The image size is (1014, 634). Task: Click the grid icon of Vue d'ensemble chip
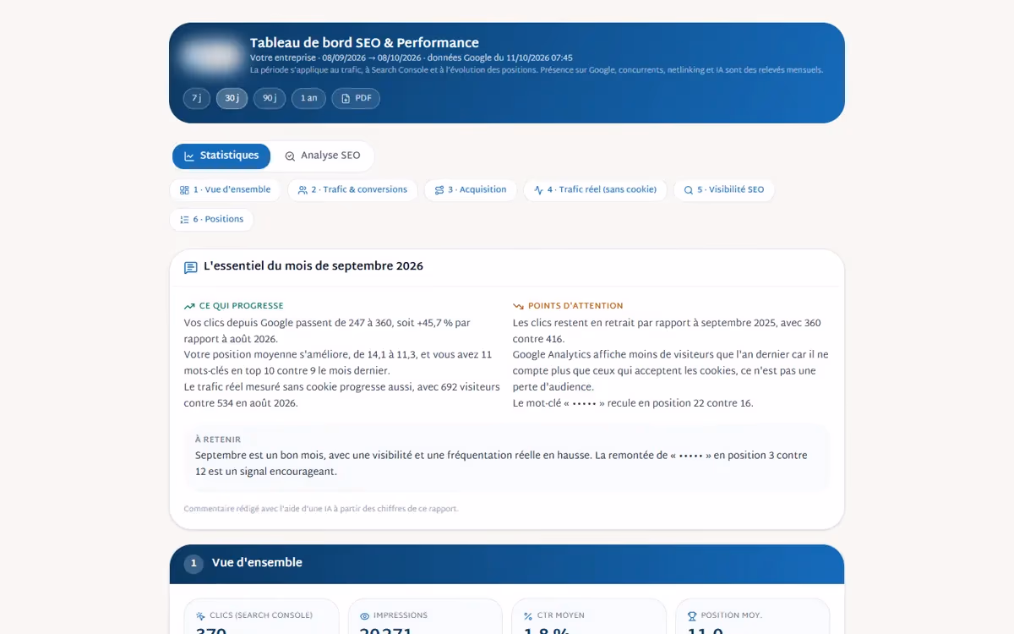click(184, 190)
